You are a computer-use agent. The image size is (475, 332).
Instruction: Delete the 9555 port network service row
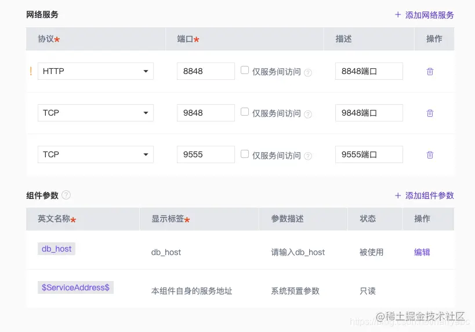[430, 155]
